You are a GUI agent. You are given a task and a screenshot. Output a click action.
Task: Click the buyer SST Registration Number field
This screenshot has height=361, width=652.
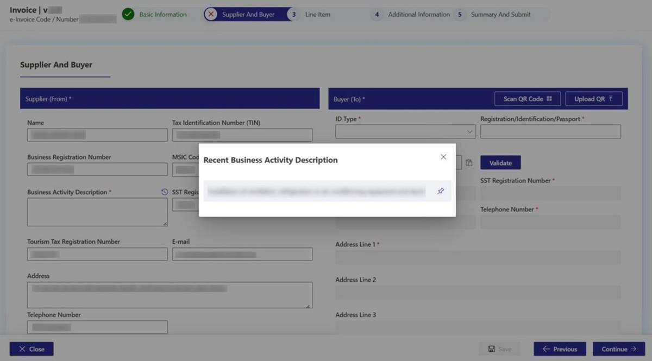click(x=550, y=193)
